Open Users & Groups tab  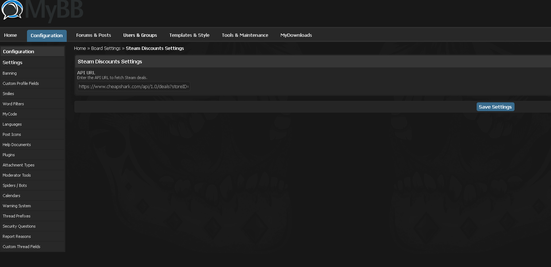140,35
